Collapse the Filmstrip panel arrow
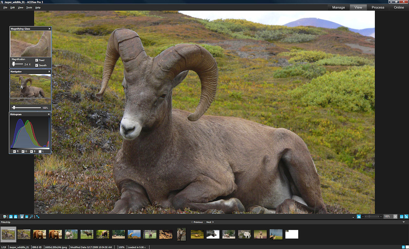This screenshot has height=249, width=409. [404, 222]
